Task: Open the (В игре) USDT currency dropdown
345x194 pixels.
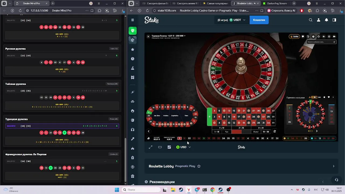Action: pyautogui.click(x=231, y=20)
